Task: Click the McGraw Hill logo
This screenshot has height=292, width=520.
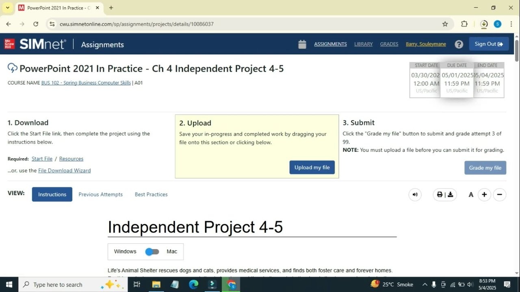Action: pyautogui.click(x=9, y=44)
